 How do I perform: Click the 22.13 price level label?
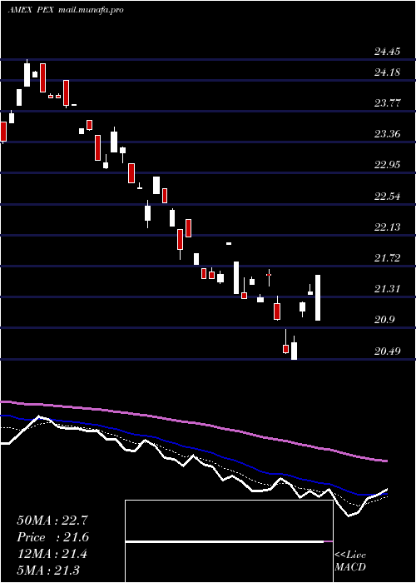click(387, 227)
